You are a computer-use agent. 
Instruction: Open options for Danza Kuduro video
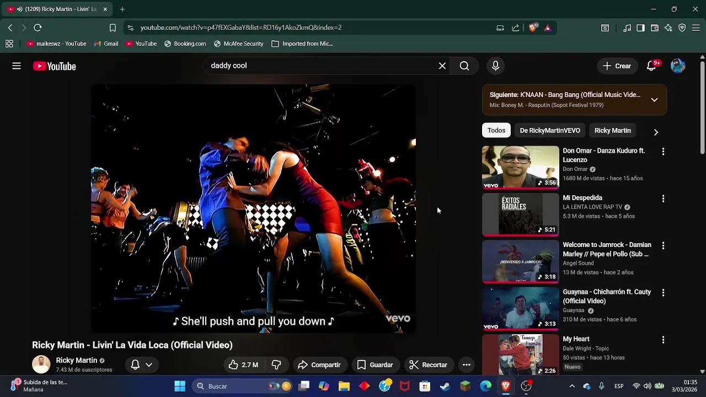(663, 152)
